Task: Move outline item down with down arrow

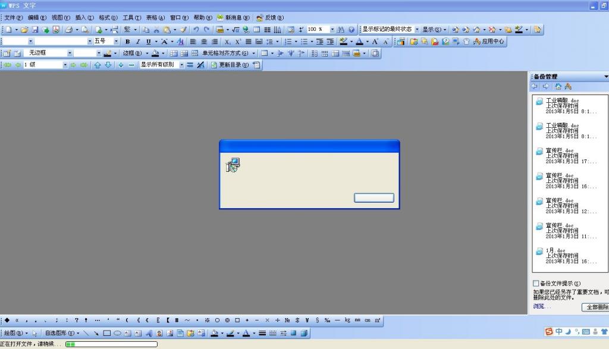Action: point(108,65)
